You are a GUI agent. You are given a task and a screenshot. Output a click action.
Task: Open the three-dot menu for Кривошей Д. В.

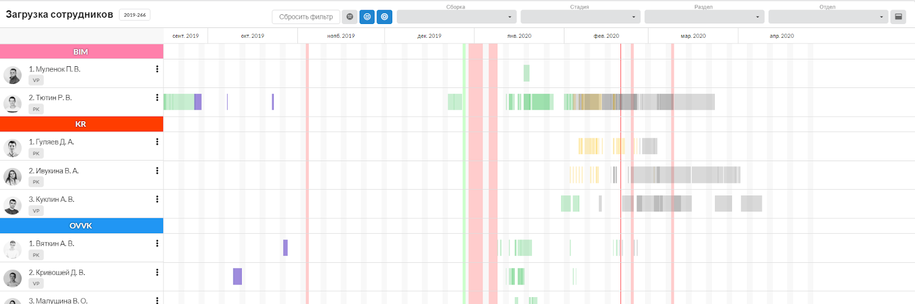[x=157, y=273]
